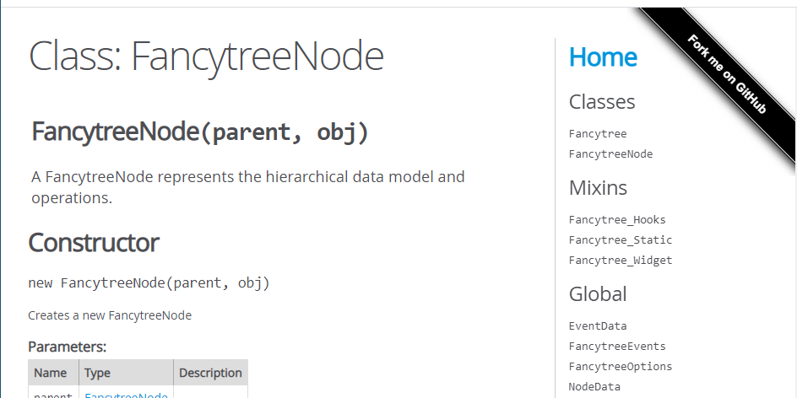The height and width of the screenshot is (398, 797).
Task: Open Fancytree class under Classes
Action: [x=598, y=133]
